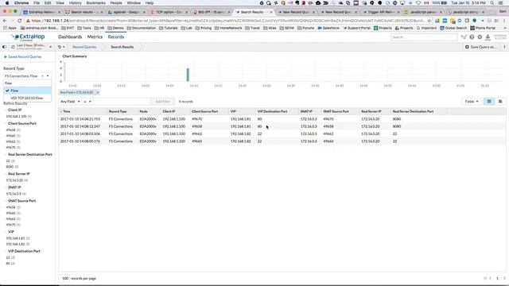Click the Record Type search text field
This screenshot has height=286, width=509.
pos(27,83)
